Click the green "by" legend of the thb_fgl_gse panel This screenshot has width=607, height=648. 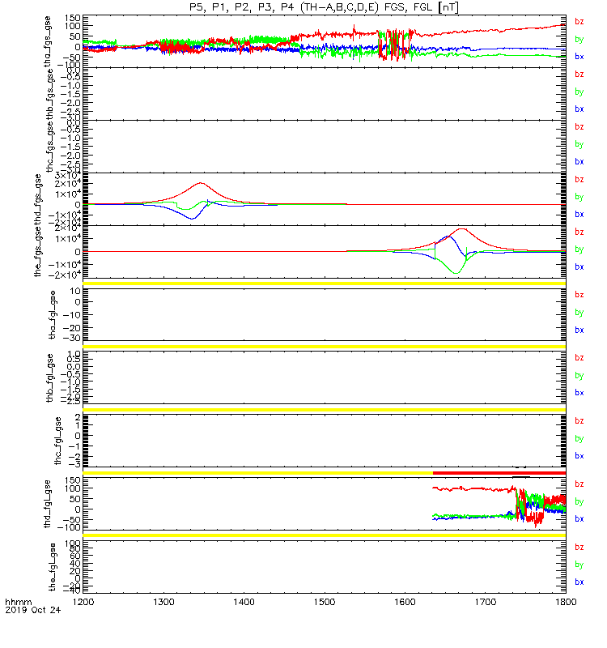click(x=579, y=375)
